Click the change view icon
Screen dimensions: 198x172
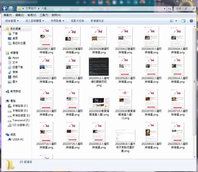pos(172,21)
